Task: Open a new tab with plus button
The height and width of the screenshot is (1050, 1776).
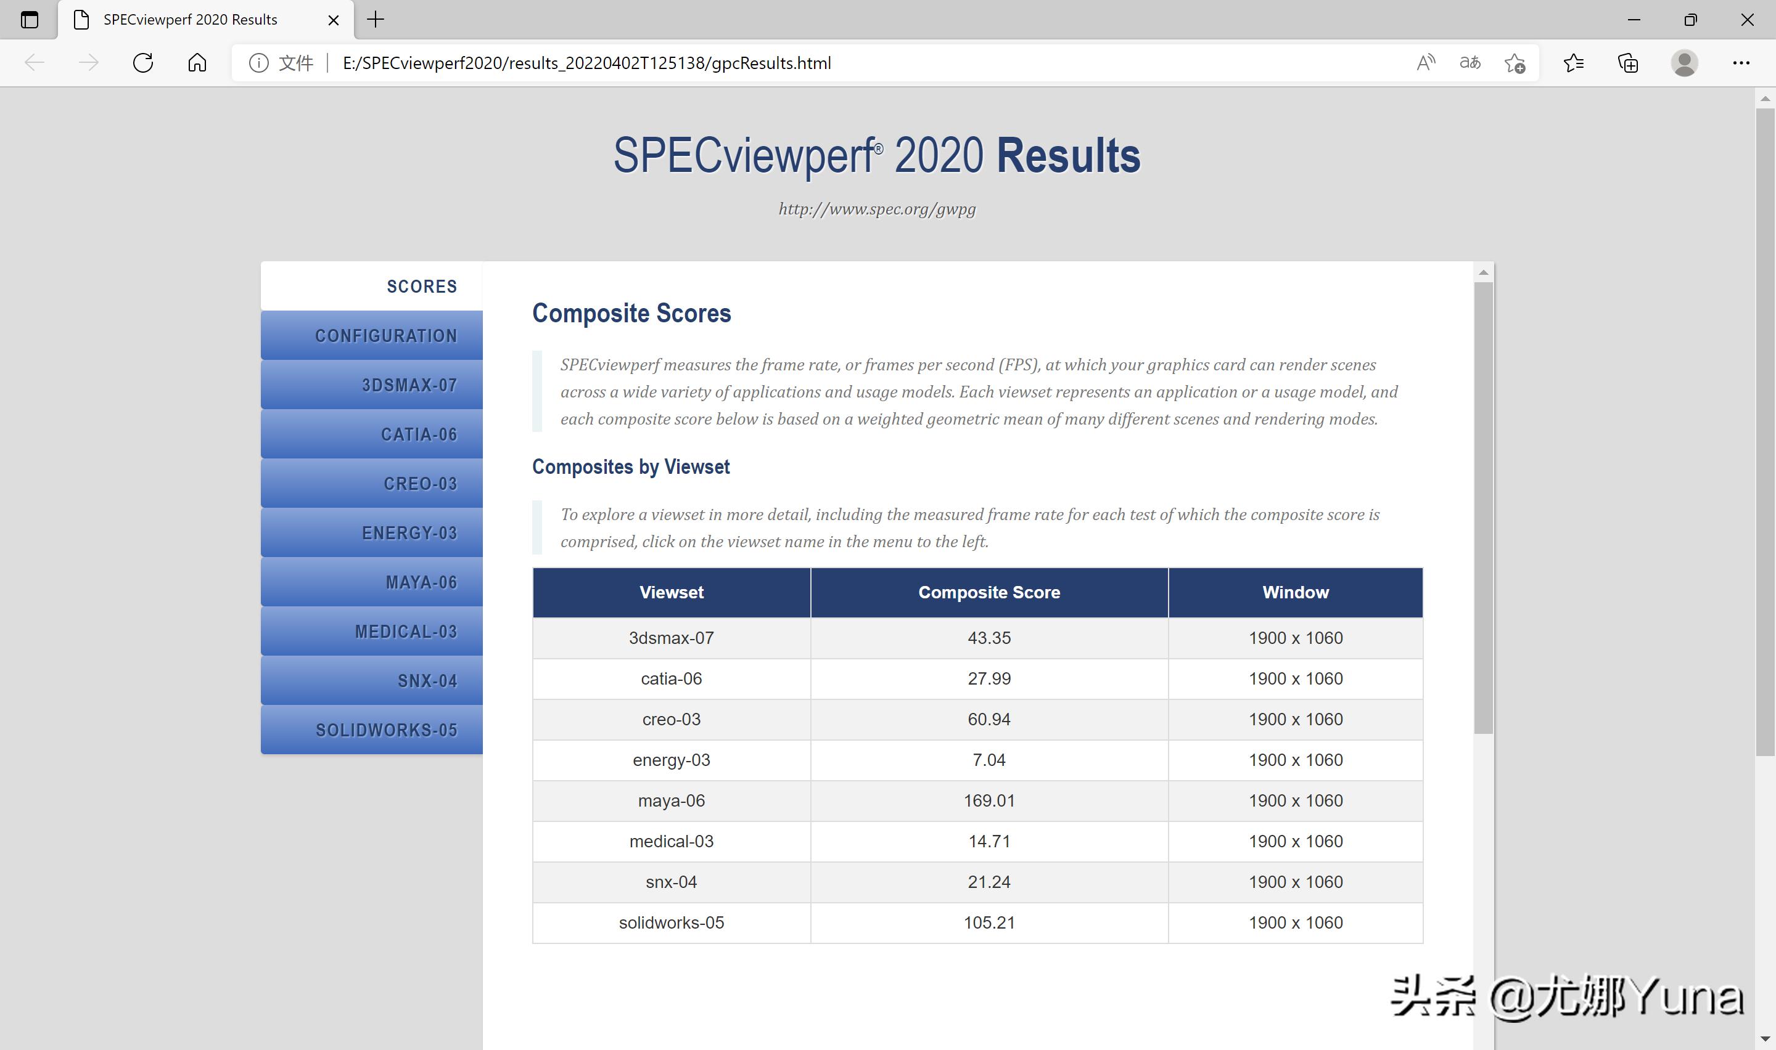Action: tap(375, 20)
